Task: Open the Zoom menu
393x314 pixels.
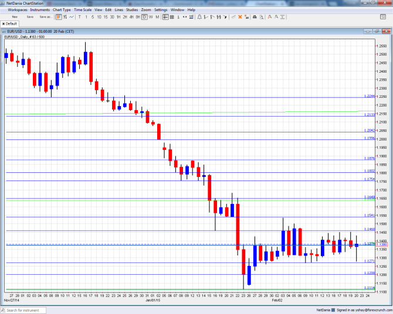Action: click(146, 10)
